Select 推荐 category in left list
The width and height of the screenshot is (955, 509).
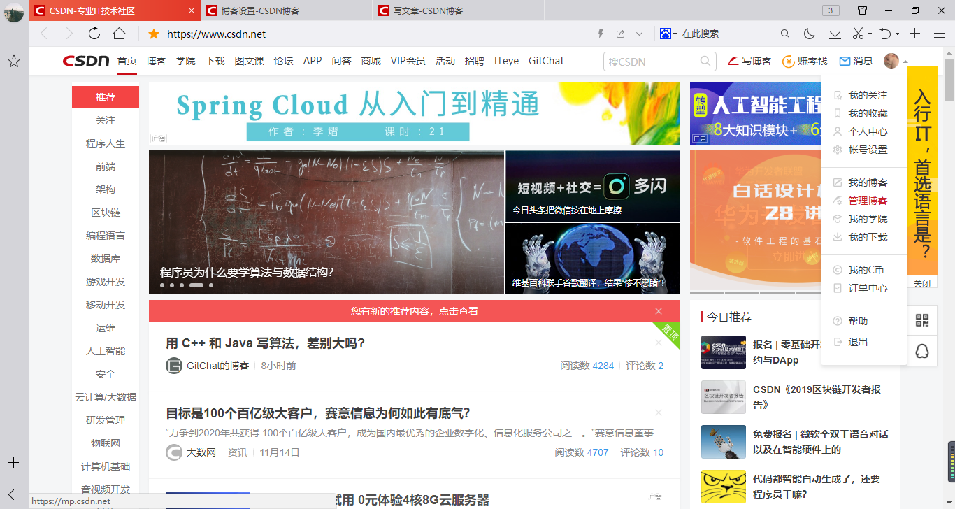tap(106, 97)
